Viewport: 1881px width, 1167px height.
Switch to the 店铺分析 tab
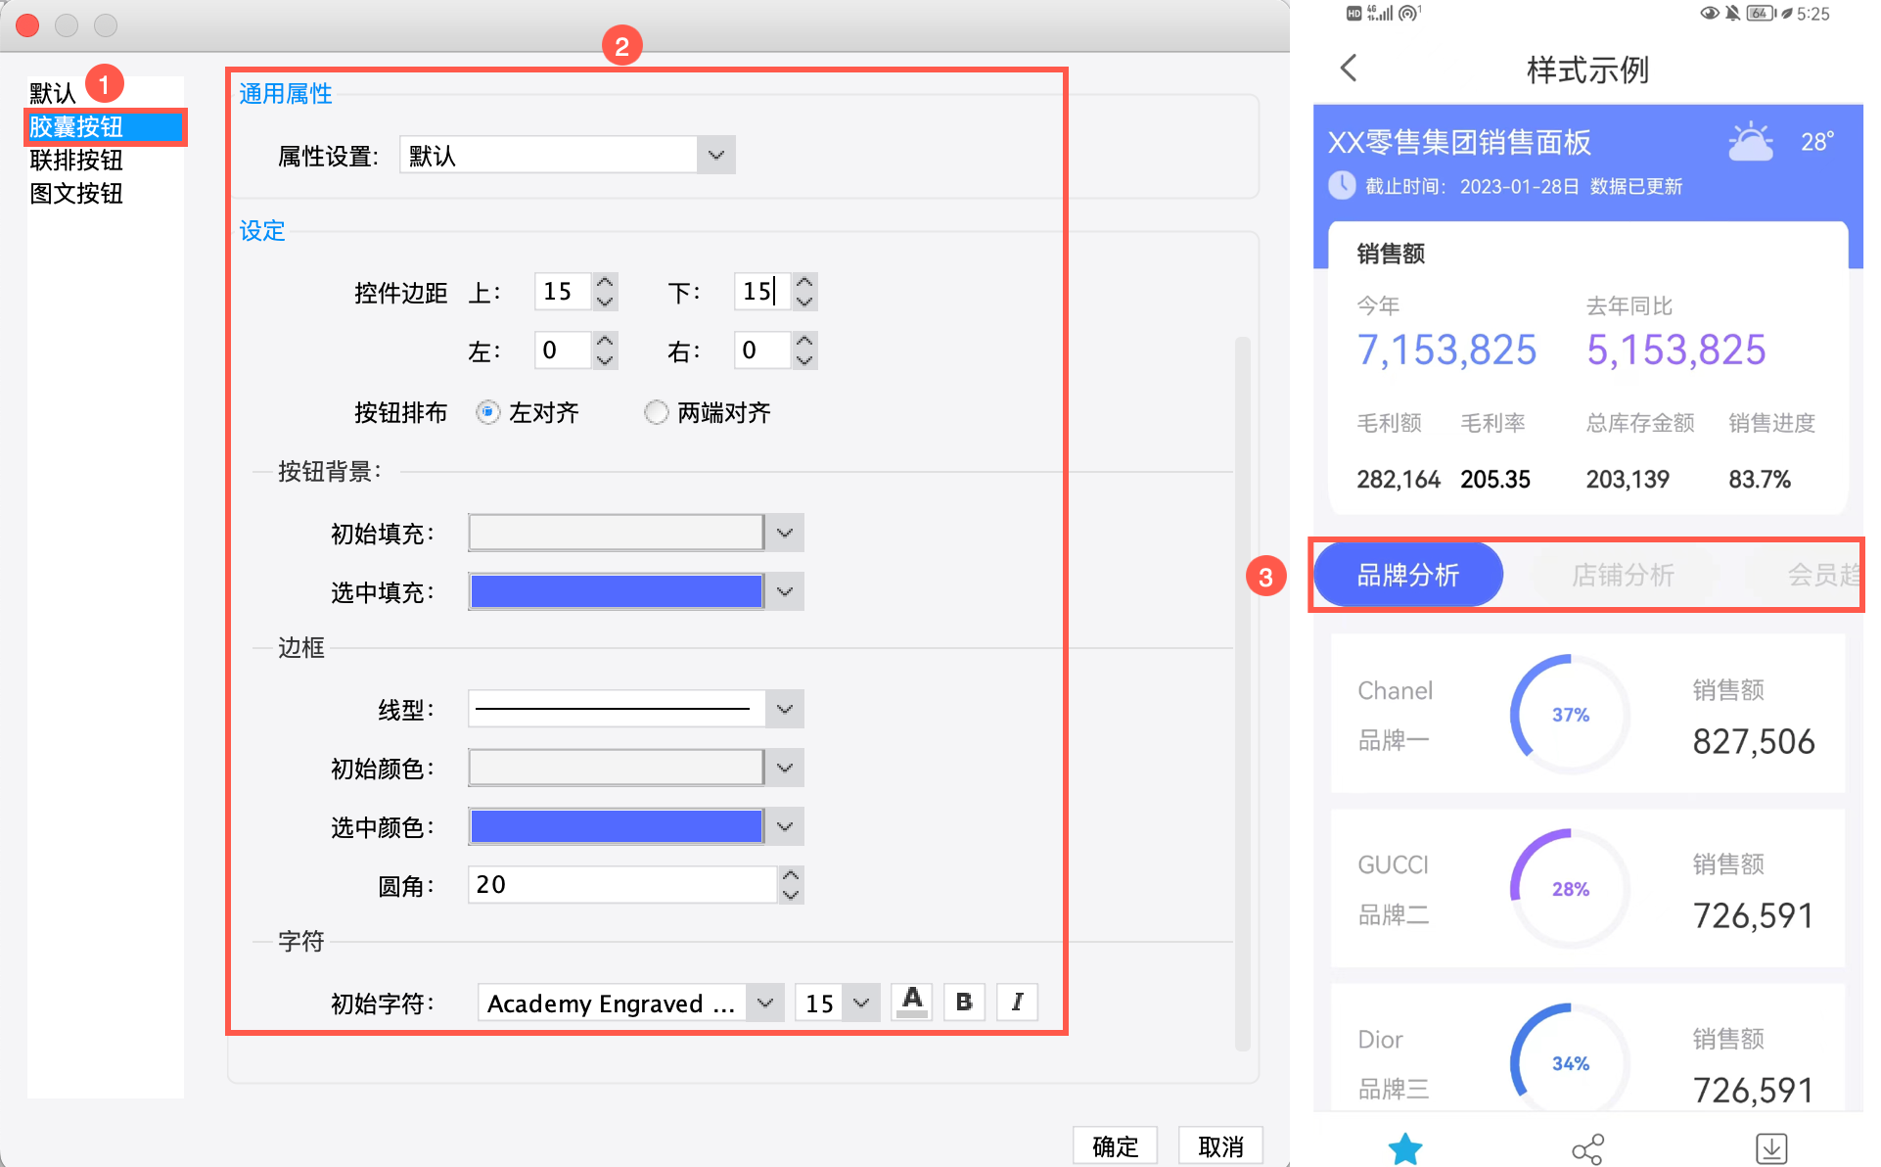(1622, 575)
